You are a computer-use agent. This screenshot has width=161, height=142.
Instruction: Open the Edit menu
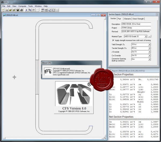tap(9, 6)
